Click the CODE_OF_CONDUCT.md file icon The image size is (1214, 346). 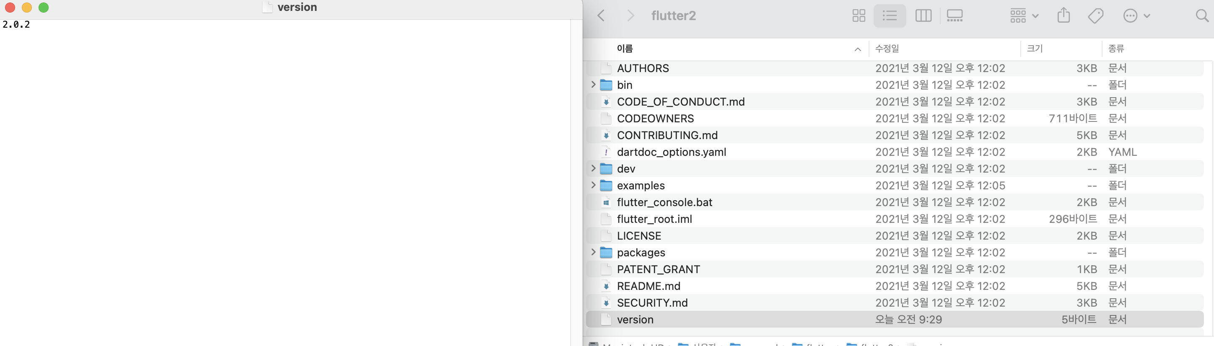pyautogui.click(x=606, y=102)
